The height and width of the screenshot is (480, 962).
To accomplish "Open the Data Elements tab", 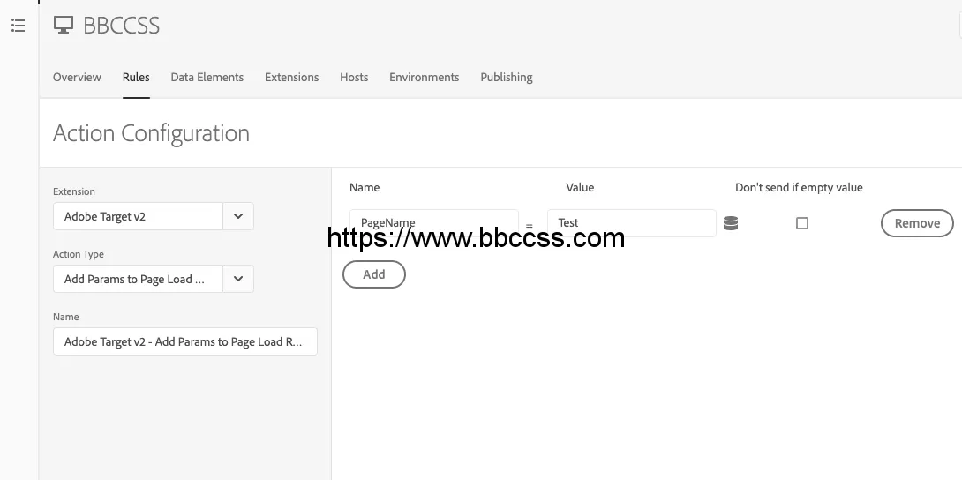I will [x=207, y=78].
